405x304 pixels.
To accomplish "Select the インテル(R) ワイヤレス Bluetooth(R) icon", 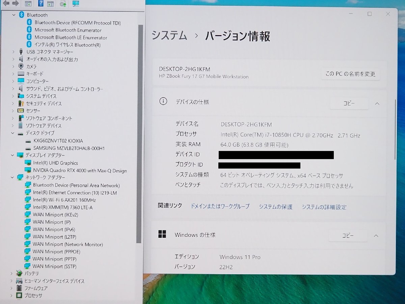I will pos(29,45).
